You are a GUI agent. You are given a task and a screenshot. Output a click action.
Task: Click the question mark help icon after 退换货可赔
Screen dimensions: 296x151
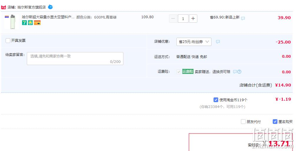pyautogui.click(x=239, y=72)
